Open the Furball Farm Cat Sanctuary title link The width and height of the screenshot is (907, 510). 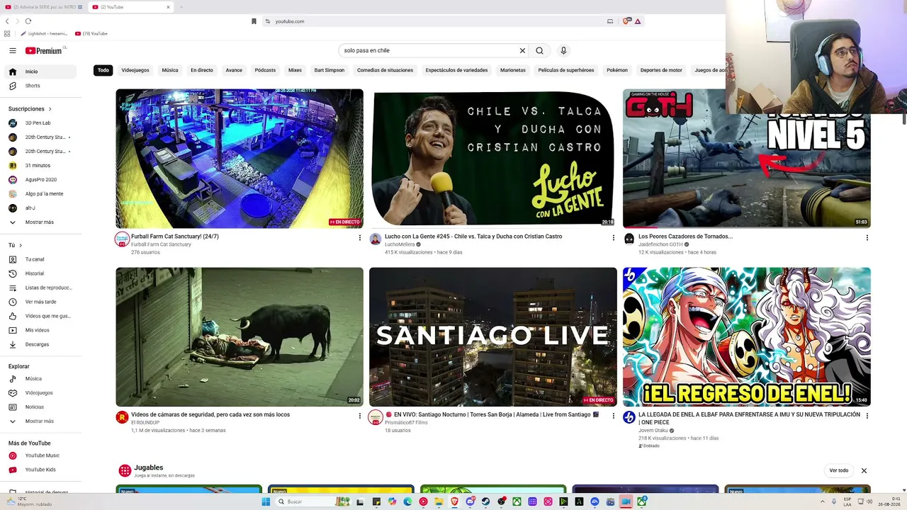175,237
